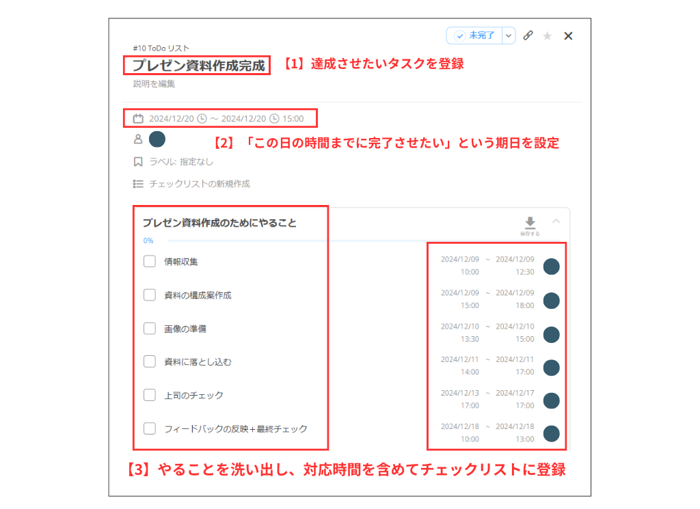Check the 情報収集 checkbox
This screenshot has width=700, height=509.
(149, 261)
